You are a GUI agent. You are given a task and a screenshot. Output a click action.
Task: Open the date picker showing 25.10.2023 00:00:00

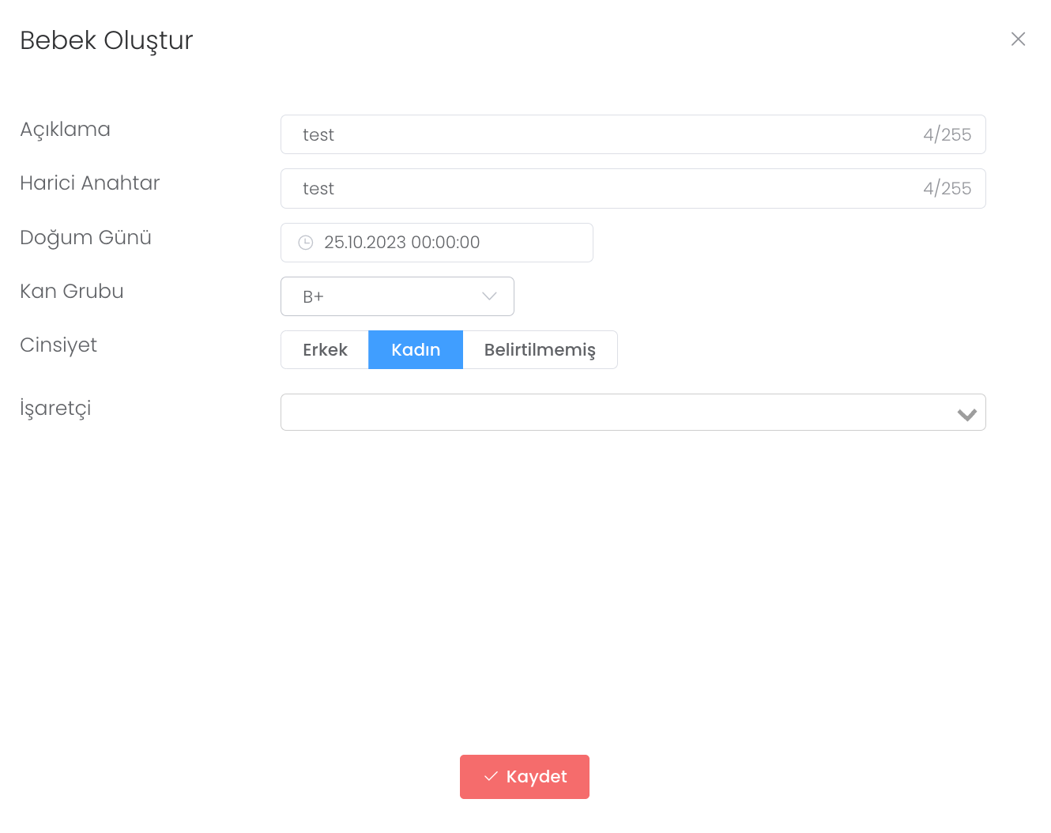(x=437, y=243)
